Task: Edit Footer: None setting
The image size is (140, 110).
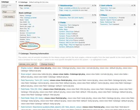Action: pyautogui.click(x=27, y=42)
